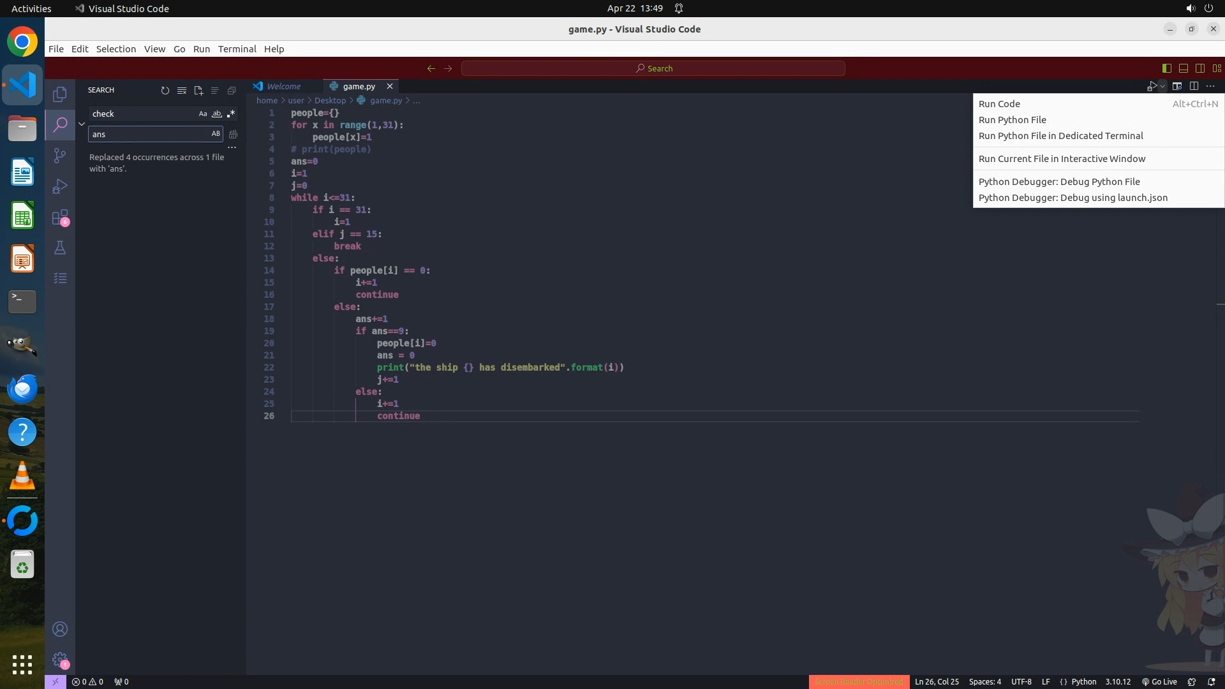
Task: Enable Use Regular Expression in search
Action: tap(231, 114)
